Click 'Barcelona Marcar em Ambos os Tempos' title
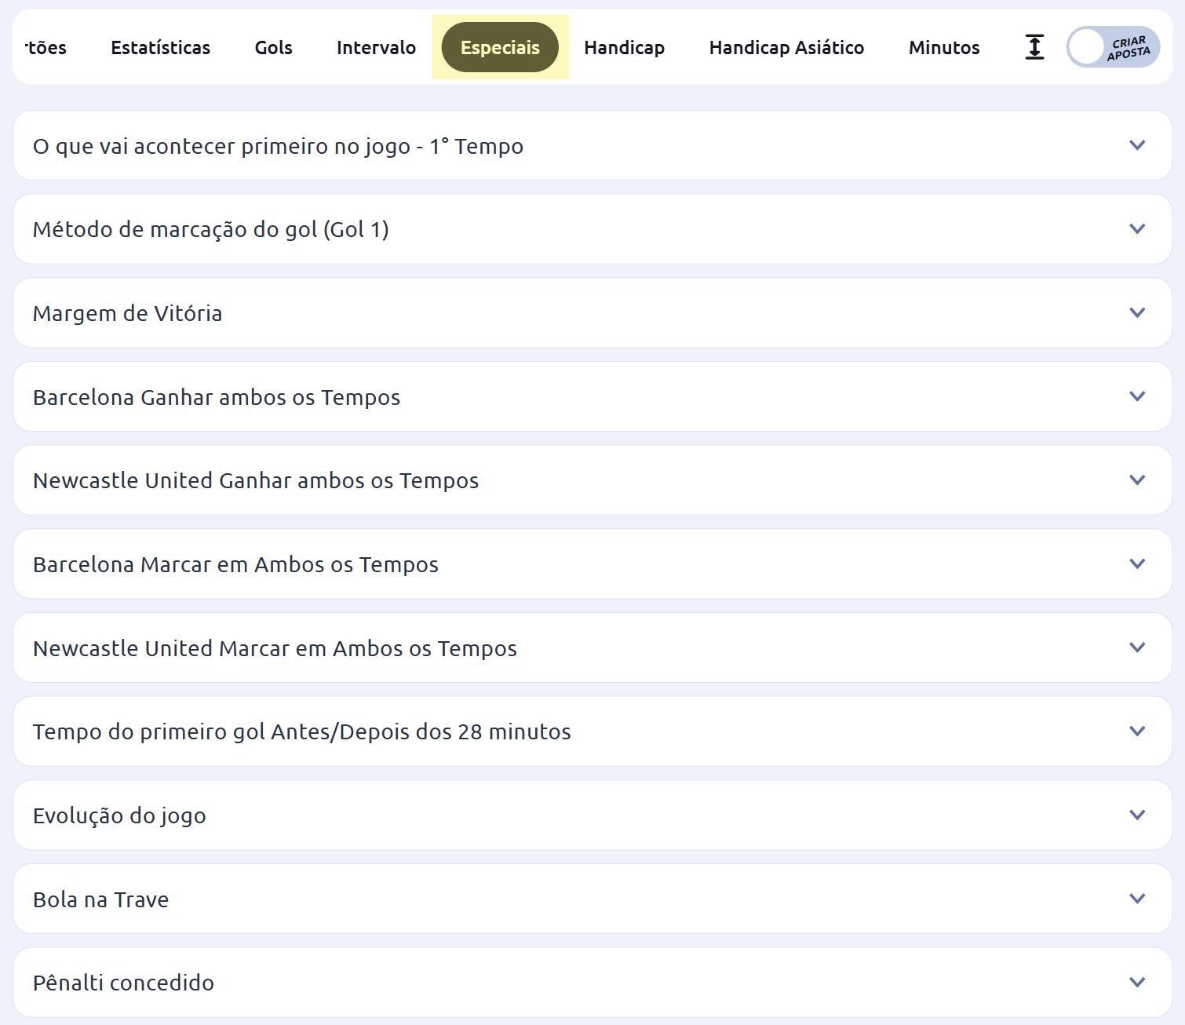 click(x=235, y=564)
